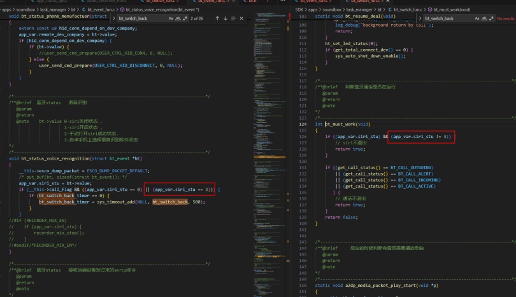
Task: Select line number 124 in right editor
Action: pos(303,124)
